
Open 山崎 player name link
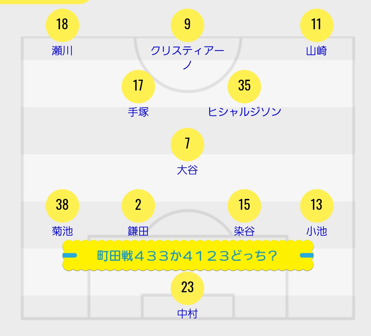(317, 51)
